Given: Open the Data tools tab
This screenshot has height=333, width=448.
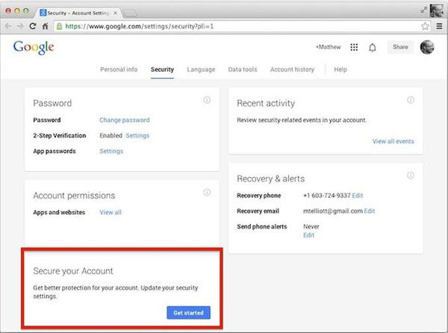Looking at the screenshot, I should 243,69.
